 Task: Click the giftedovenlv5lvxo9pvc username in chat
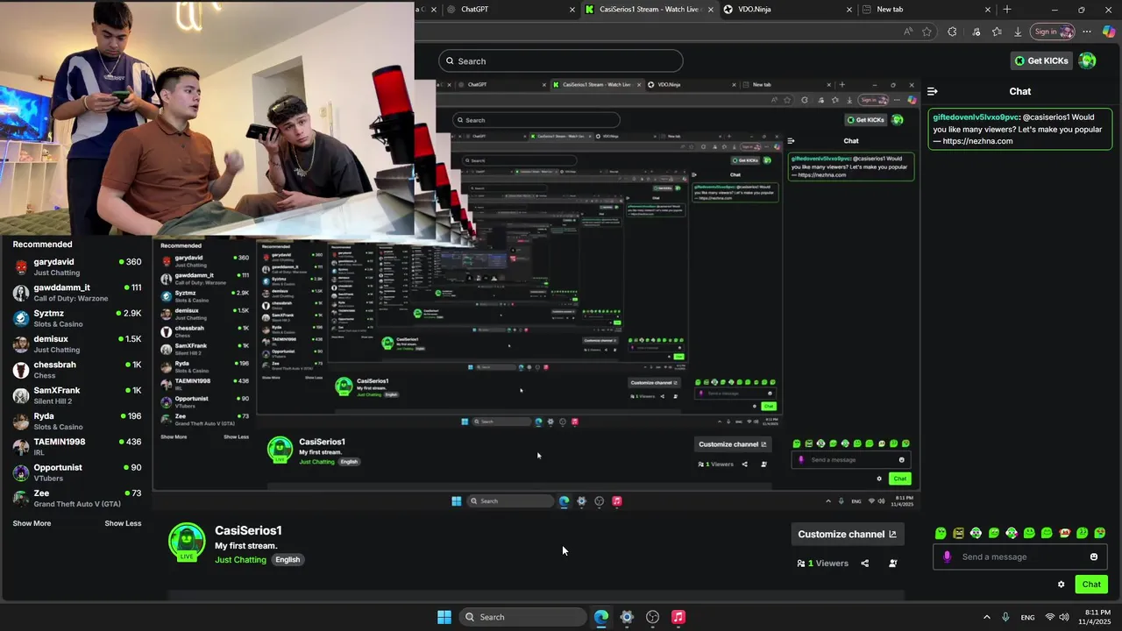pos(976,117)
